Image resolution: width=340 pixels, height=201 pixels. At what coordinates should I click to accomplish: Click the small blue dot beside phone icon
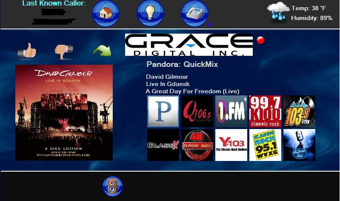[x=210, y=25]
